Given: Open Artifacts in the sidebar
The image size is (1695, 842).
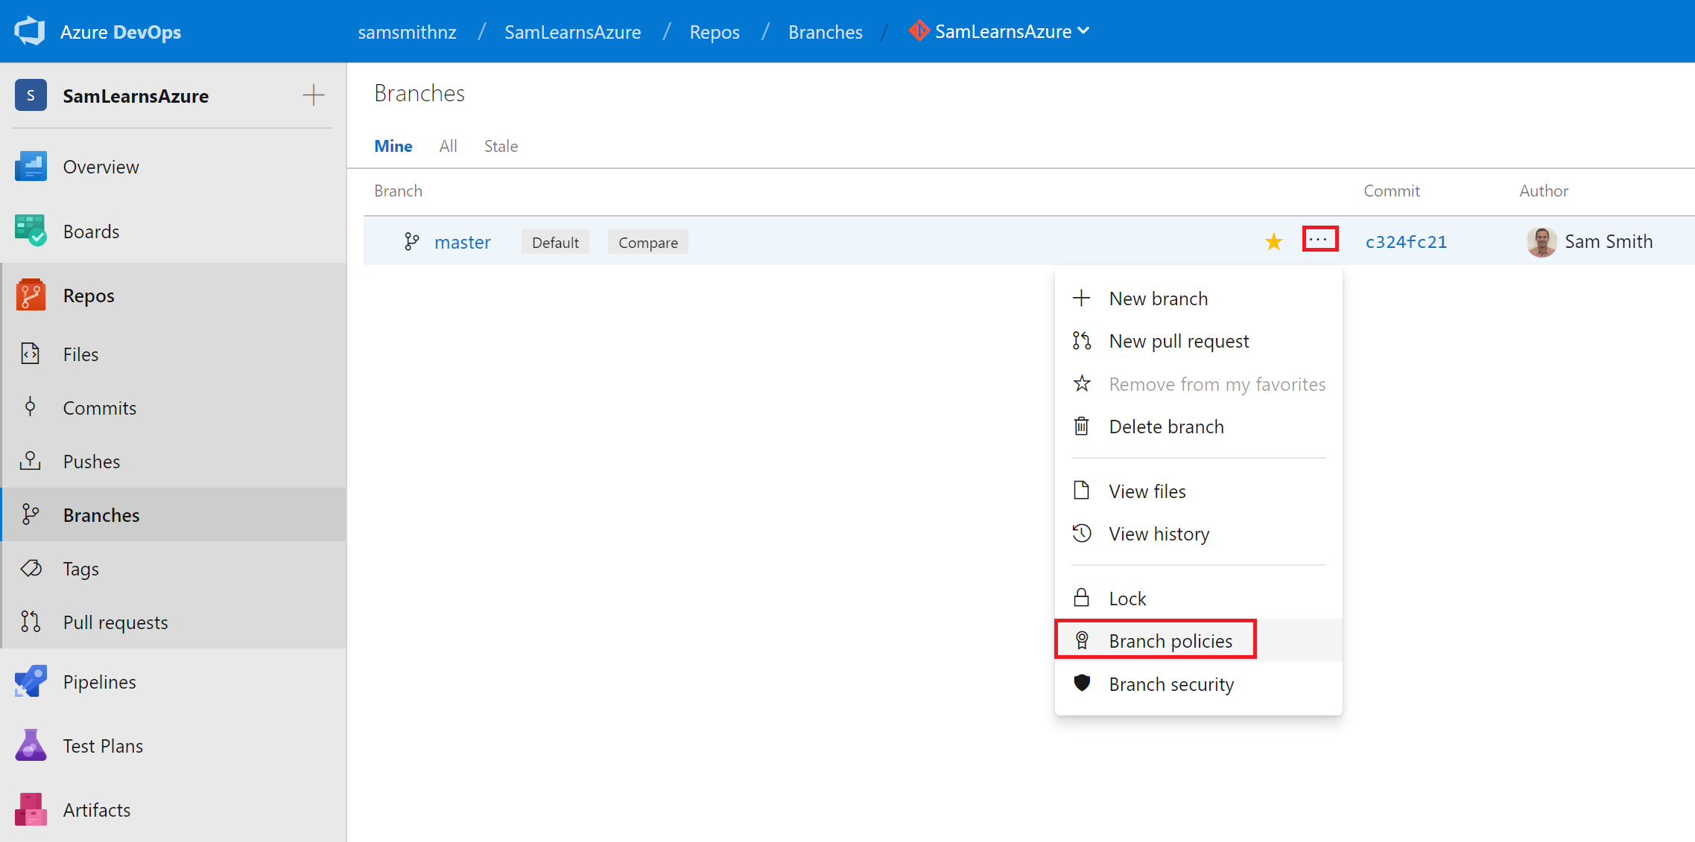Looking at the screenshot, I should (96, 810).
